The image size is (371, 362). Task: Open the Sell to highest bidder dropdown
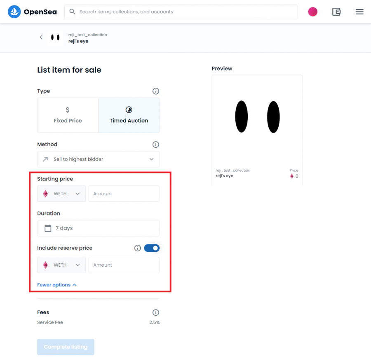click(x=98, y=159)
